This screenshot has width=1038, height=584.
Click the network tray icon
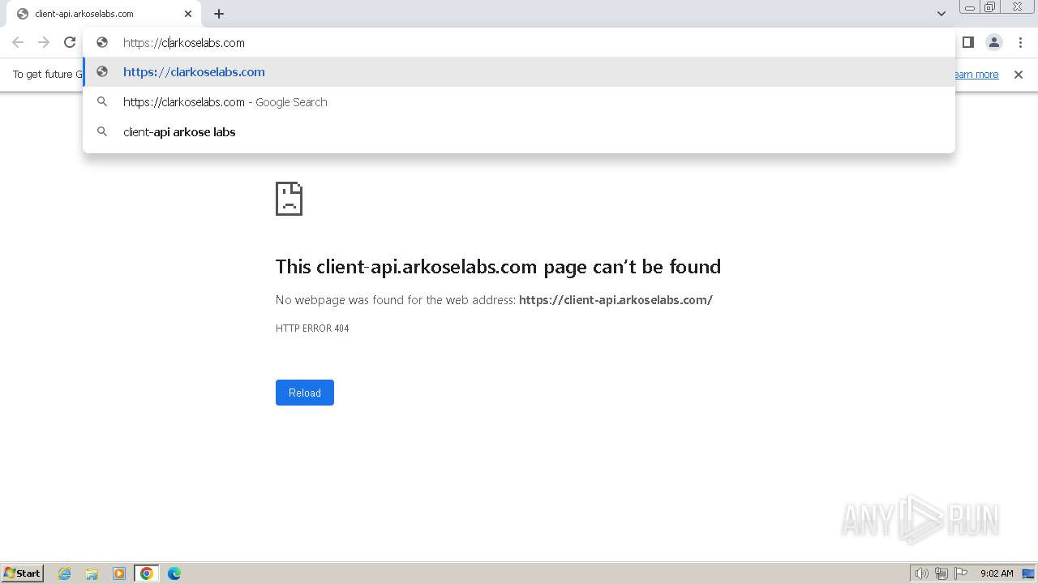point(941,573)
